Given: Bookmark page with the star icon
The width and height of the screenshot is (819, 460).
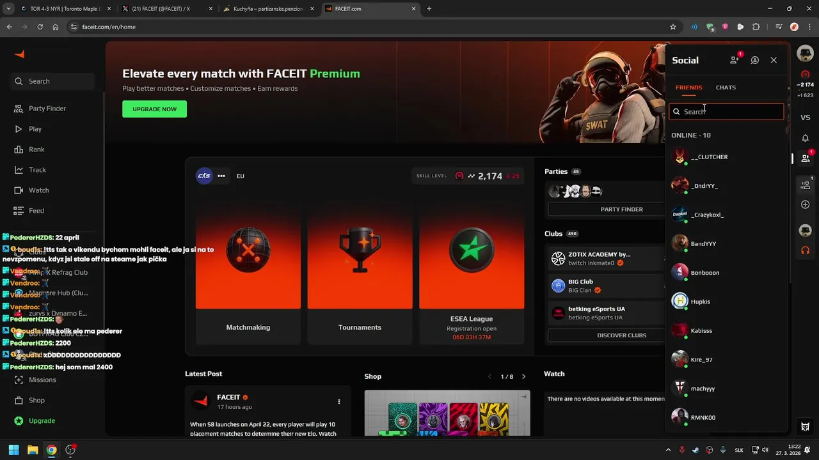Looking at the screenshot, I should [x=672, y=27].
